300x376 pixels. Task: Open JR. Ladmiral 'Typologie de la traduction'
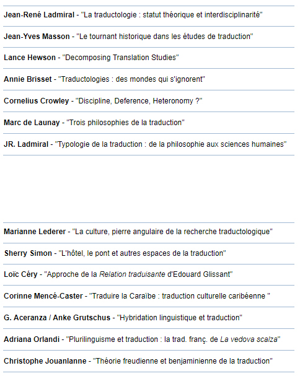click(145, 144)
